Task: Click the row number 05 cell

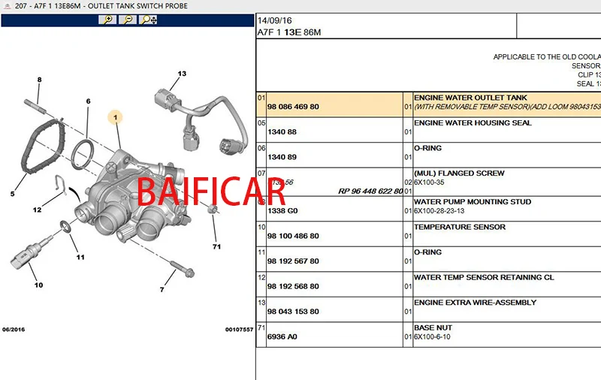Action: pyautogui.click(x=261, y=130)
